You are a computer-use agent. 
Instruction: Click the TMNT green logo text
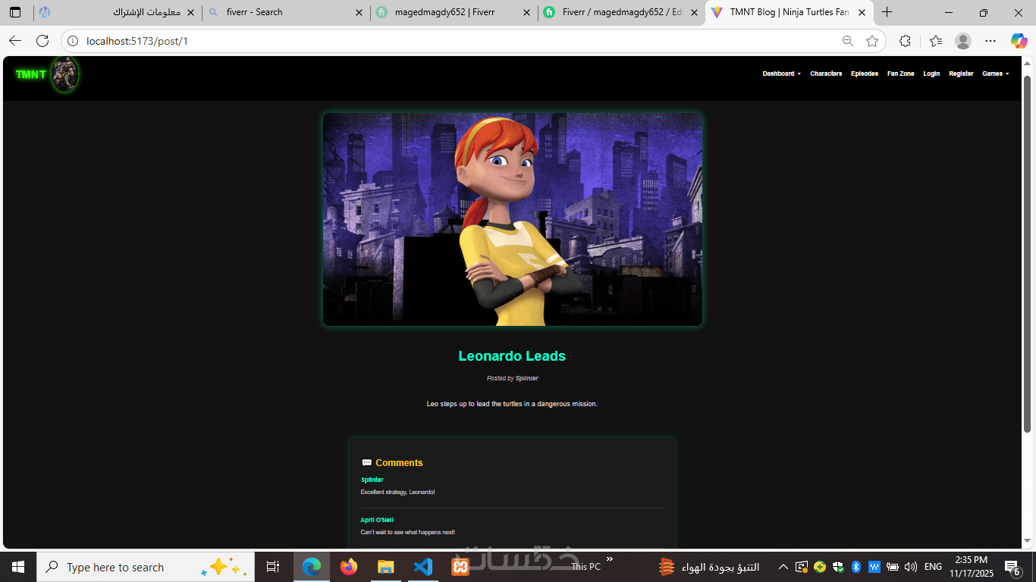pos(31,74)
